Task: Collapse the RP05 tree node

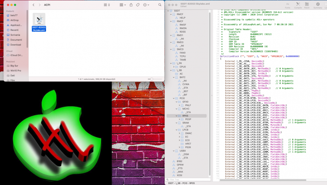Action: (x=177, y=116)
